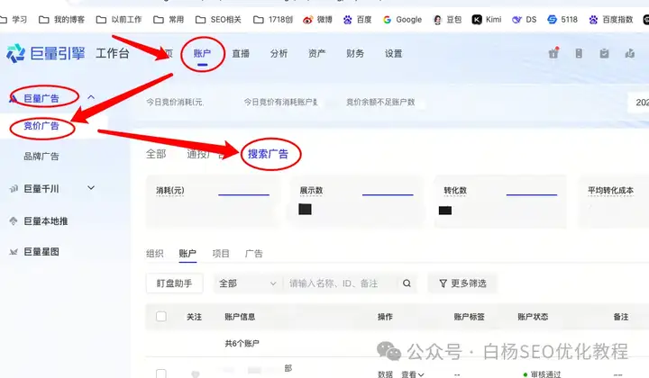Open the 全部 filter dropdown

coord(248,283)
